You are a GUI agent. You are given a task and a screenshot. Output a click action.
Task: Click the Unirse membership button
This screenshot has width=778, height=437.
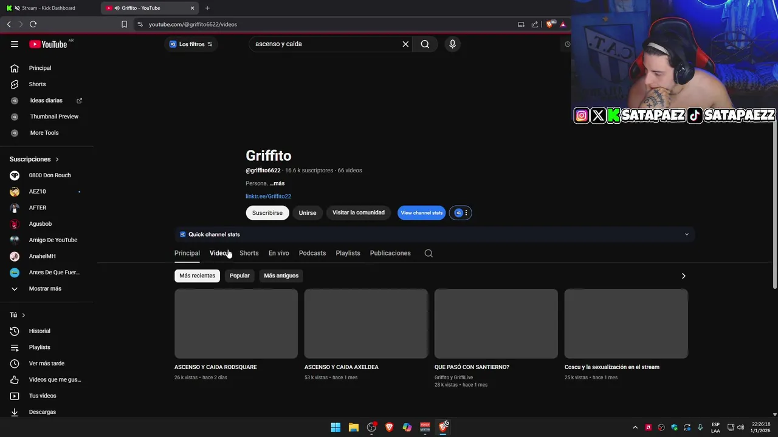point(308,212)
